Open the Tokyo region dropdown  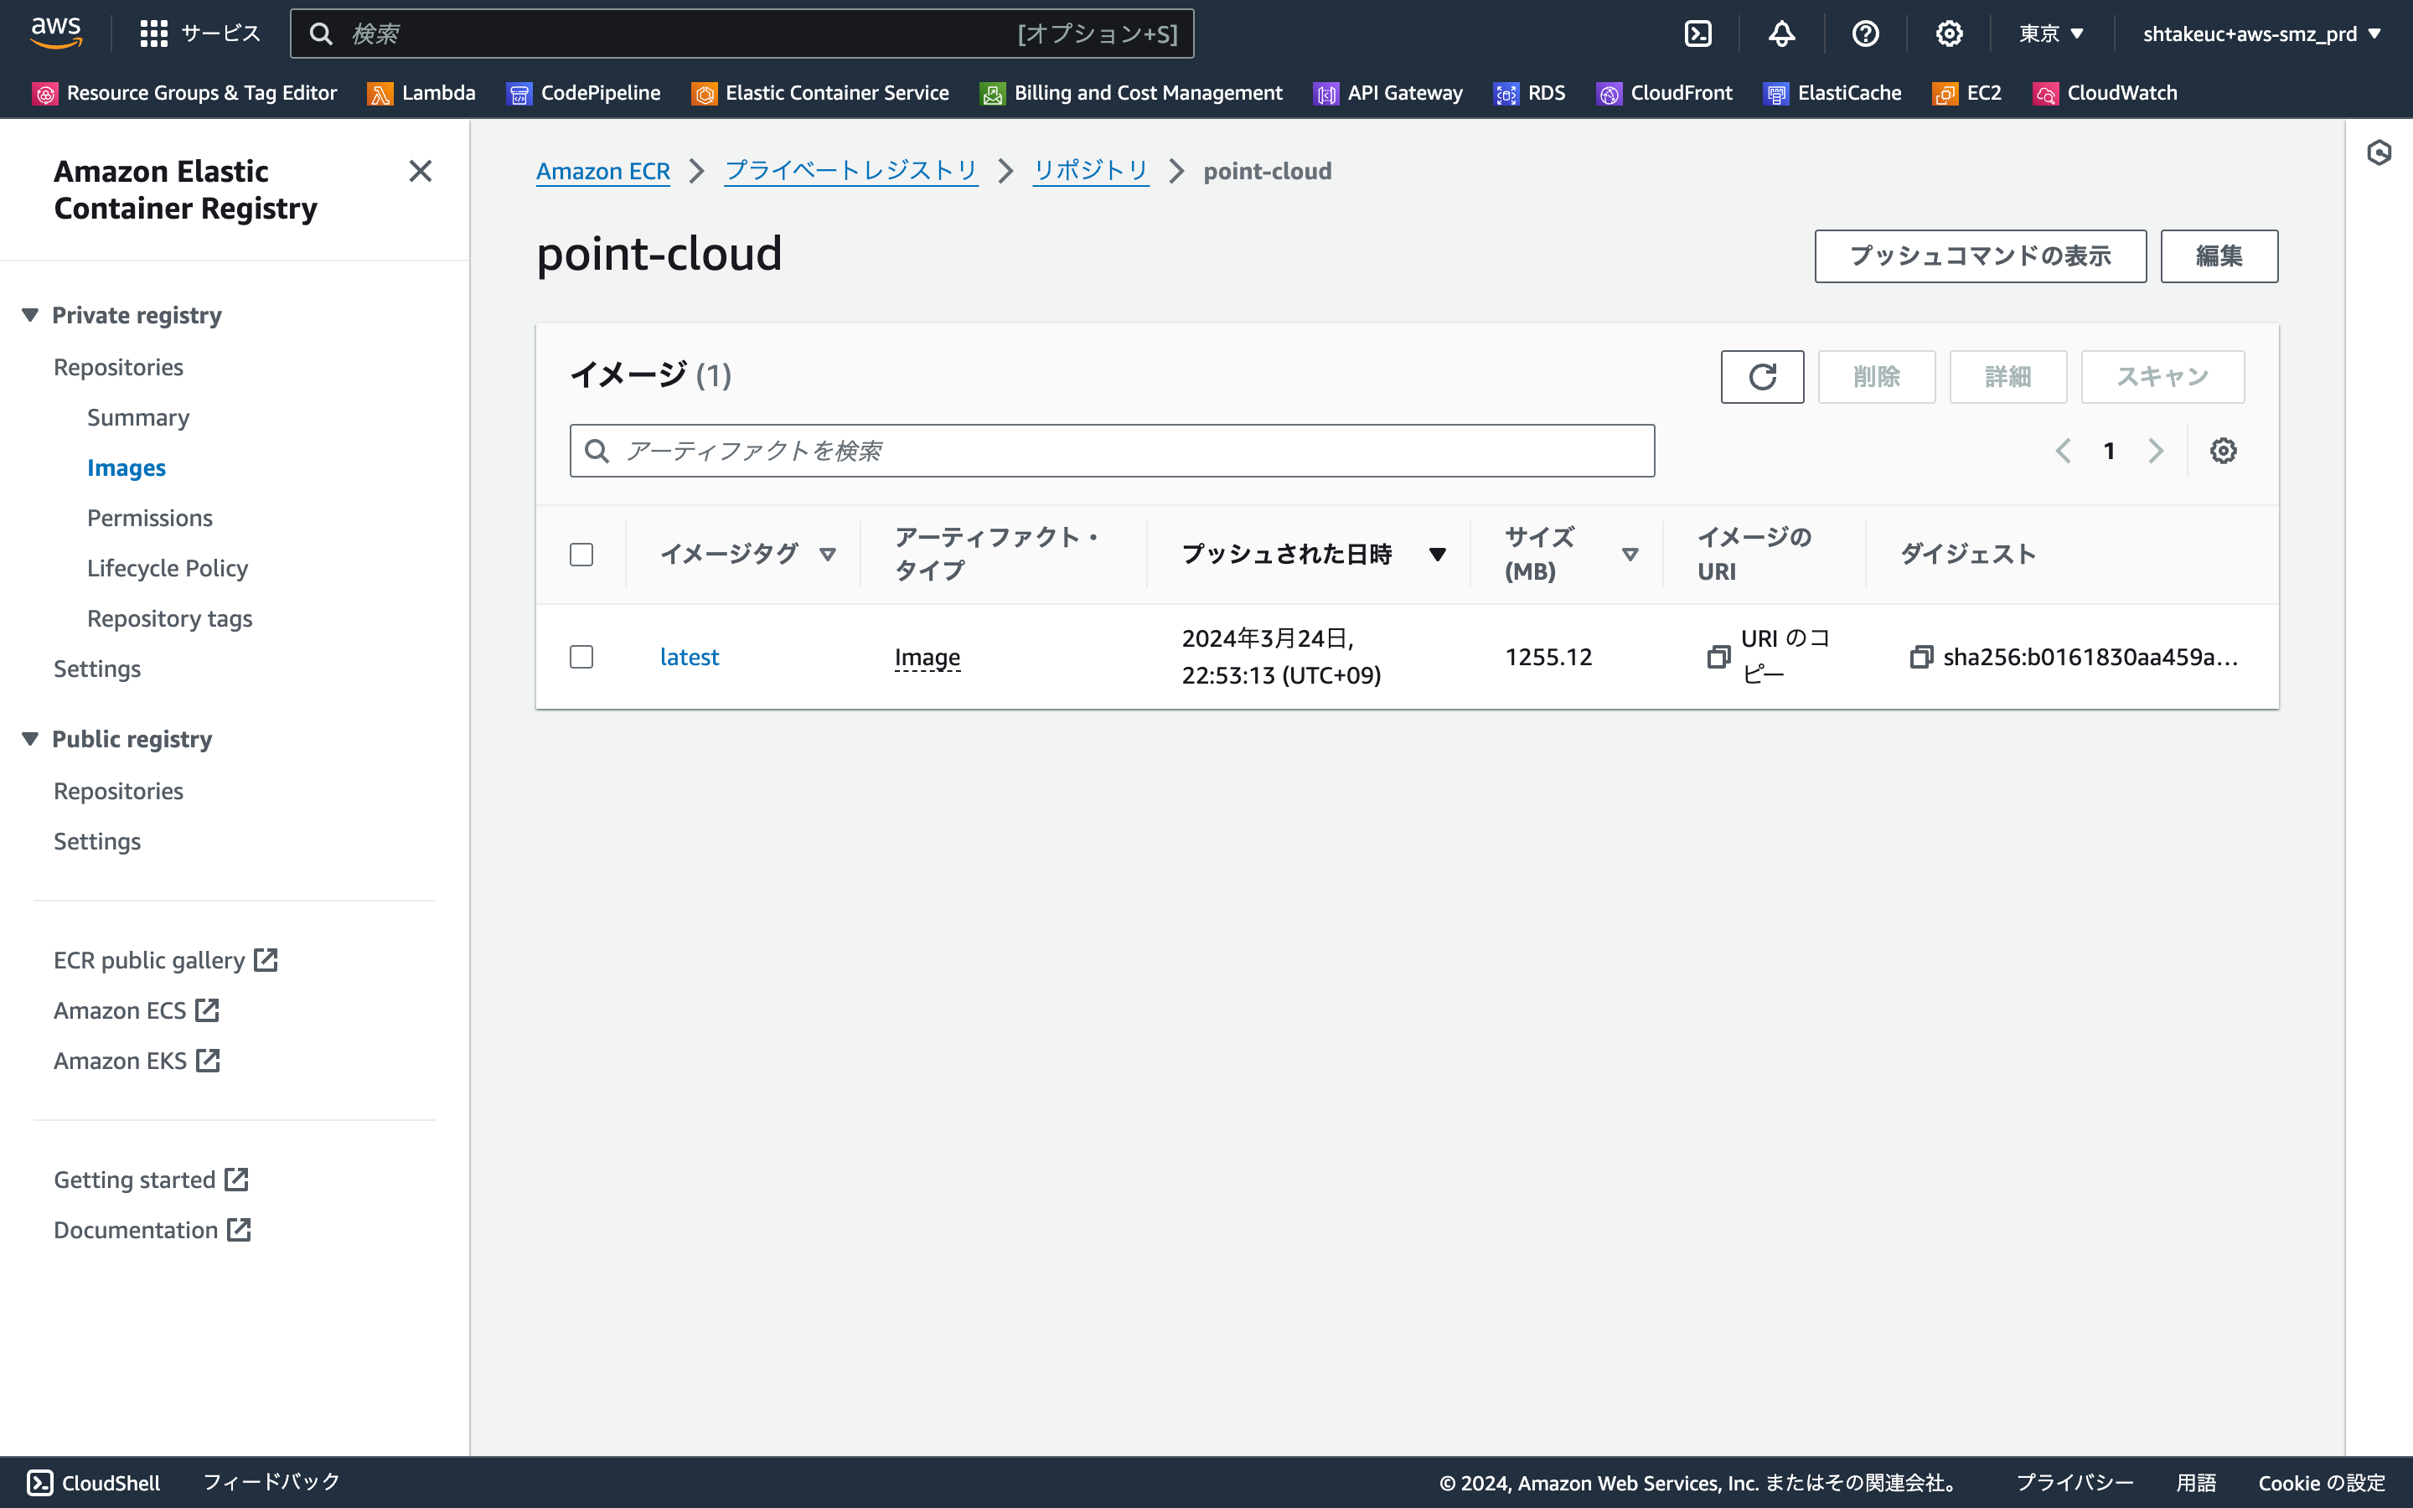[x=2051, y=34]
